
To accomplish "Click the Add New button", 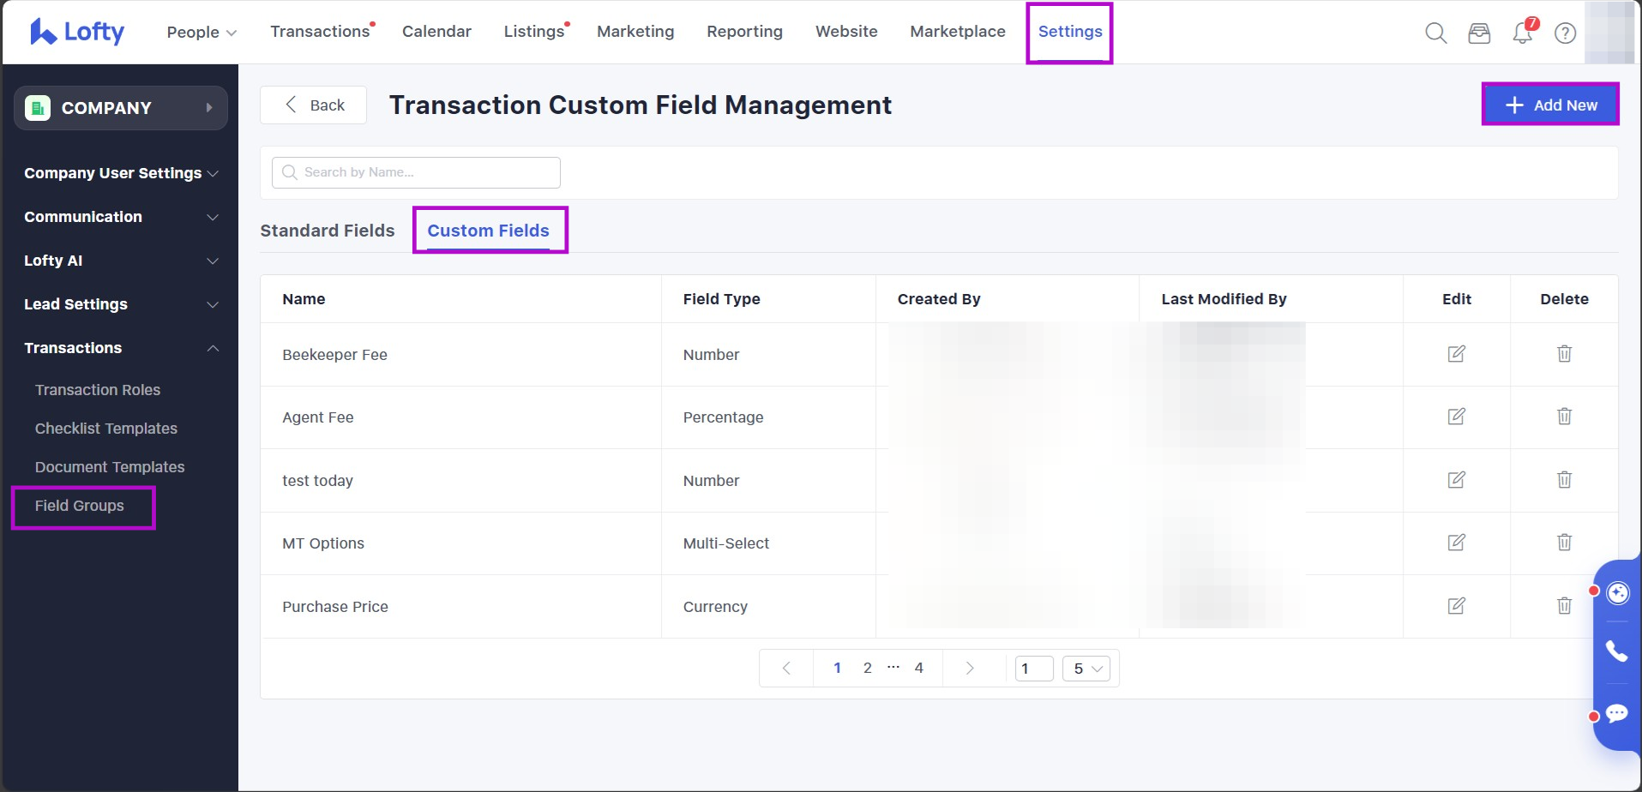I will coord(1550,105).
